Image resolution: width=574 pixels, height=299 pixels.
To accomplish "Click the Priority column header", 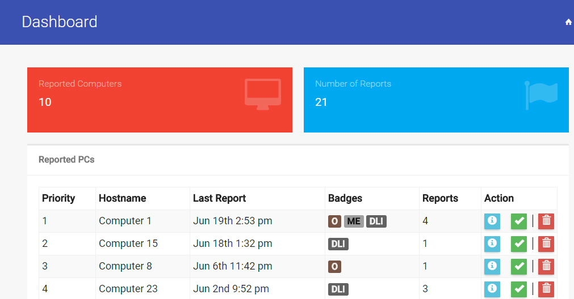I will click(x=58, y=198).
